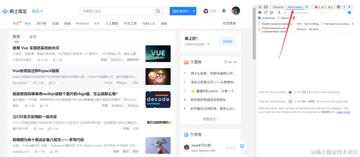Open the 人工智能 nav tab

click(112, 23)
